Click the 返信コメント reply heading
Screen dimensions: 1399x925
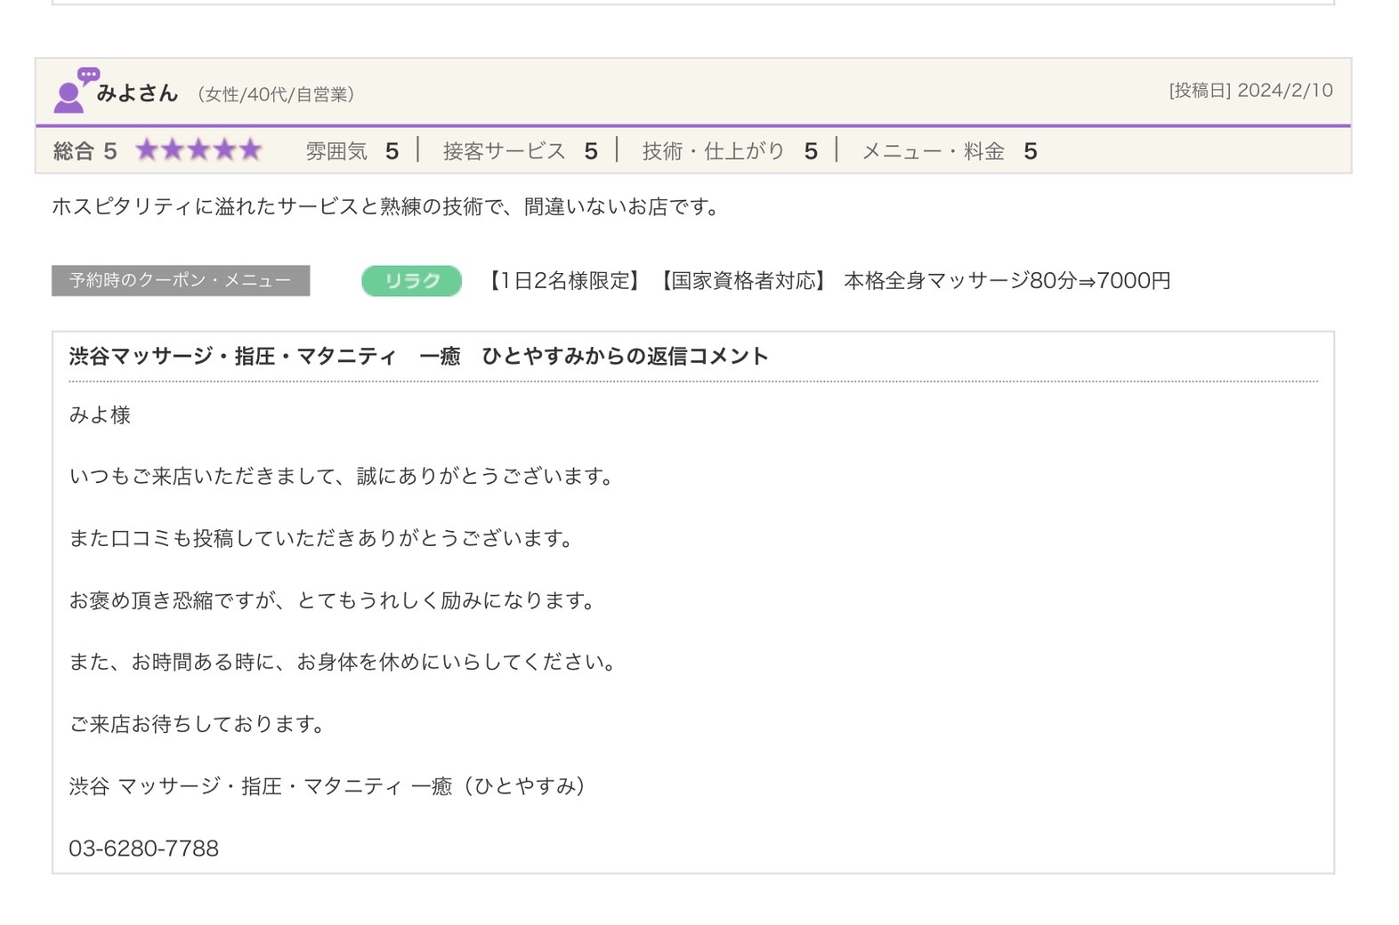[x=418, y=357]
